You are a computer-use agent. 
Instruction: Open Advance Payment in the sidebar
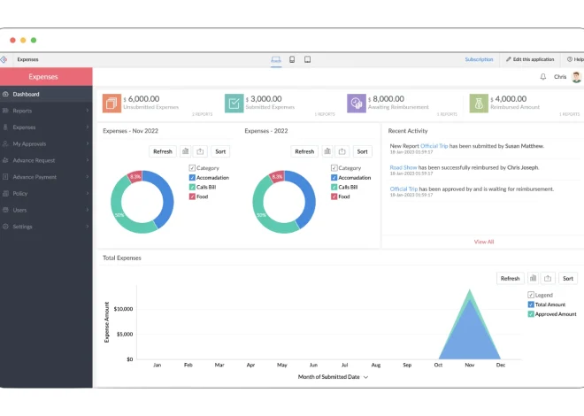click(x=46, y=177)
